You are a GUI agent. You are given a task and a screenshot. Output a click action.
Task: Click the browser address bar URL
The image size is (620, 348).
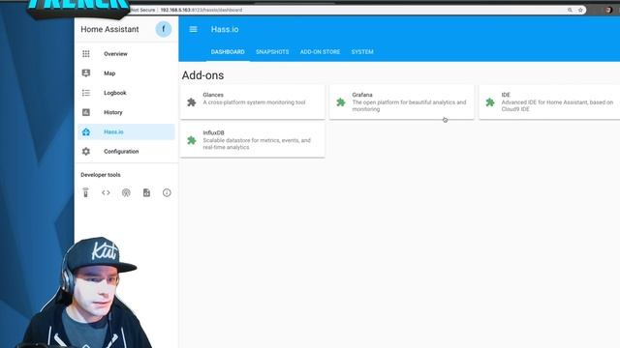tap(201, 10)
